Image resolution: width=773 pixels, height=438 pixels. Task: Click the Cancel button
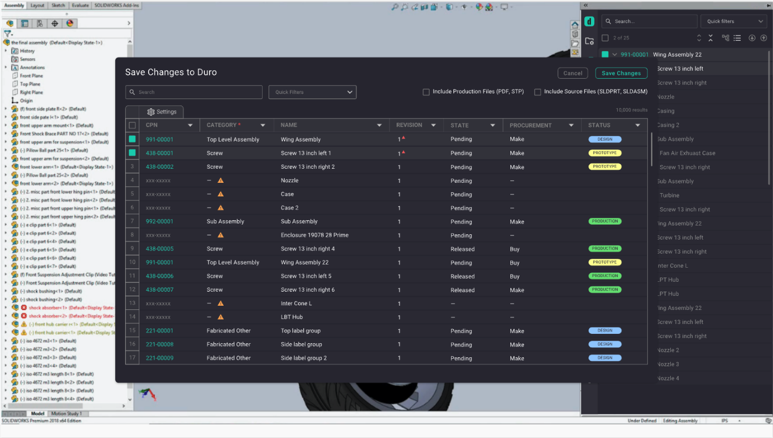coord(573,73)
